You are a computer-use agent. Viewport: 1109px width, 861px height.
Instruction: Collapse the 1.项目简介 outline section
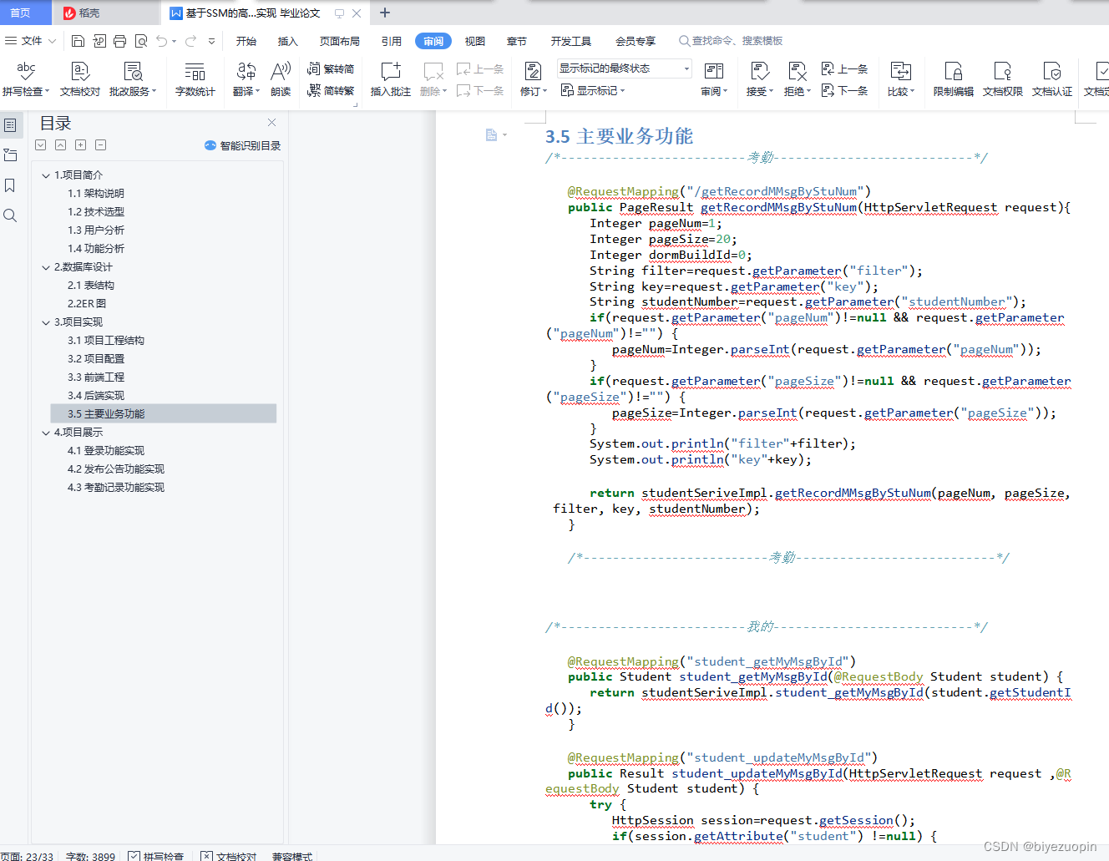pos(46,175)
